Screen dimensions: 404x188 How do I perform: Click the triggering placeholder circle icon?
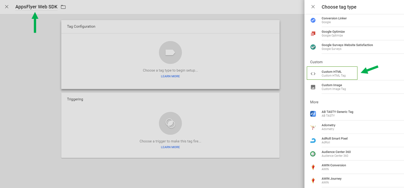coord(170,123)
